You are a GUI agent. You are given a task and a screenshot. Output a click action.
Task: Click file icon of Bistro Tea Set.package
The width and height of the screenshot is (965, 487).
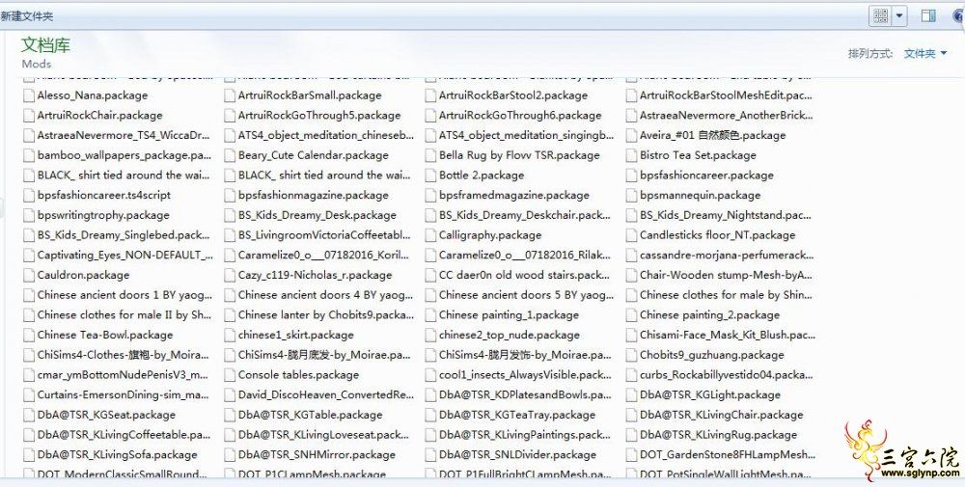[x=631, y=155]
